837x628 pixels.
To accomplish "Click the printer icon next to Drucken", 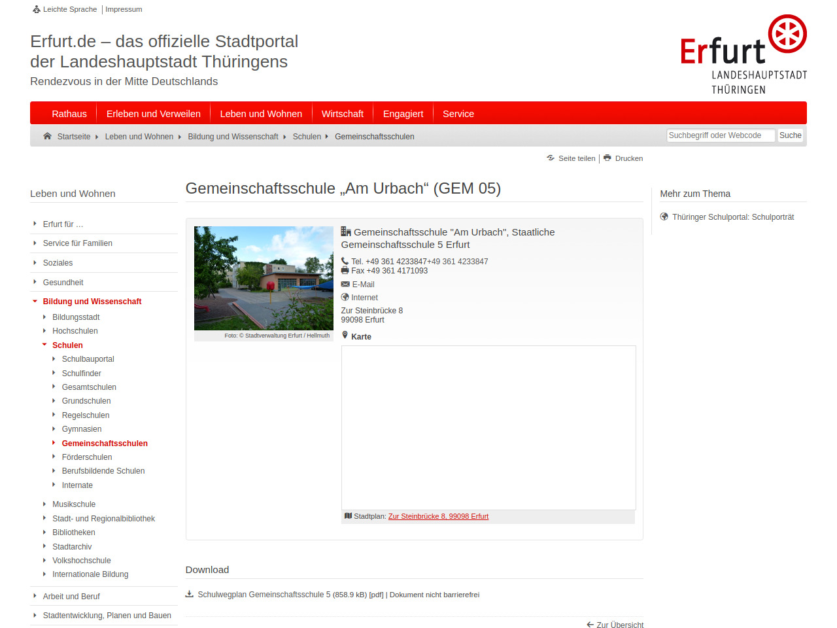I will point(607,158).
